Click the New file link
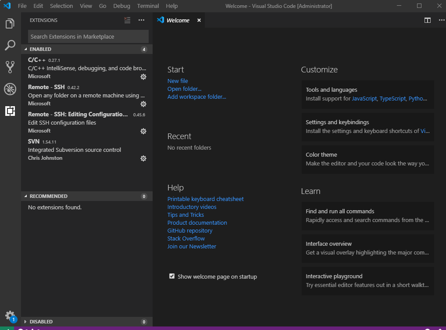Image resolution: width=446 pixels, height=330 pixels. point(178,81)
